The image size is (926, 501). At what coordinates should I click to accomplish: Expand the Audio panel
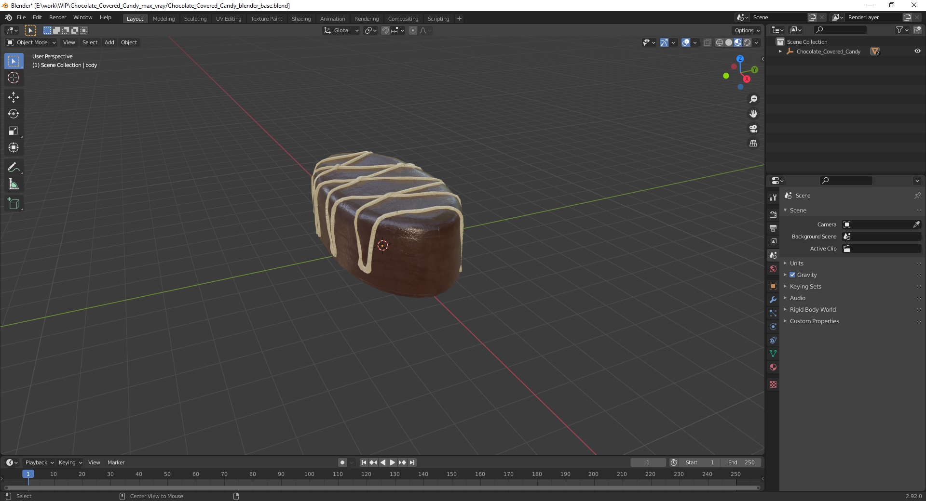797,298
